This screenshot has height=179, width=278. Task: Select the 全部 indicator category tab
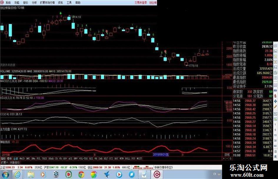(16, 159)
